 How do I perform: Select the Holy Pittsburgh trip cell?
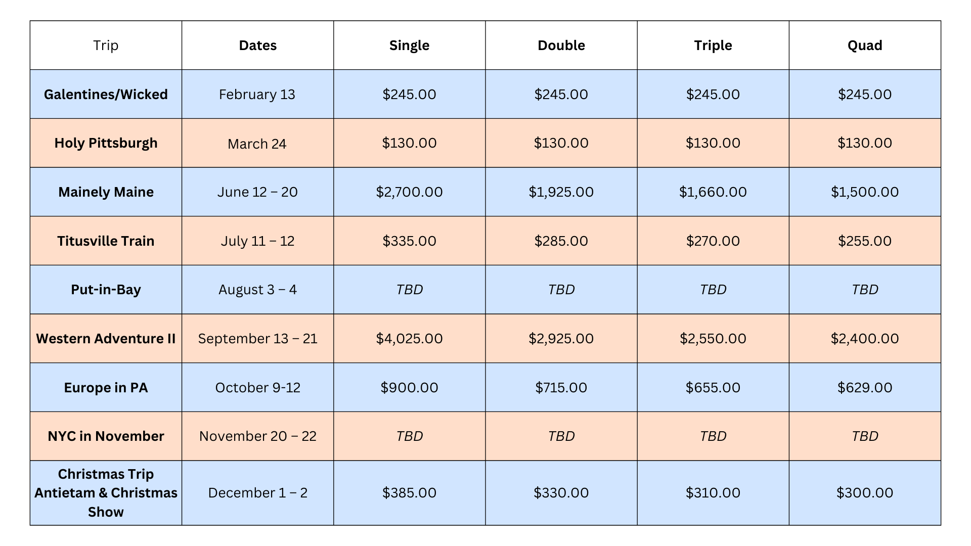coord(106,143)
